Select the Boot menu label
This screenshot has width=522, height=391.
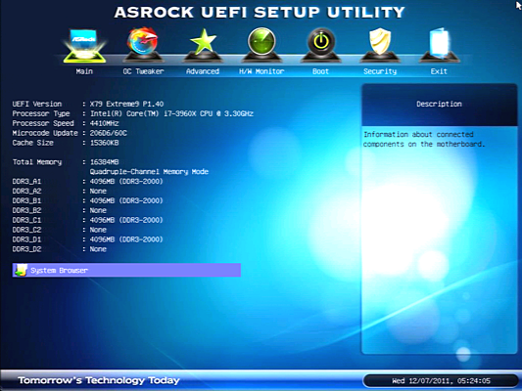pos(320,71)
